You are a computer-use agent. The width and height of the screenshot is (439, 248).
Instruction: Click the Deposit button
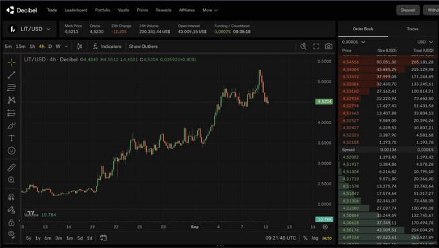coord(408,10)
